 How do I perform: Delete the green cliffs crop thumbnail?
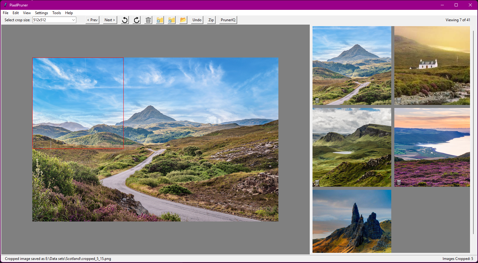pyautogui.click(x=317, y=182)
